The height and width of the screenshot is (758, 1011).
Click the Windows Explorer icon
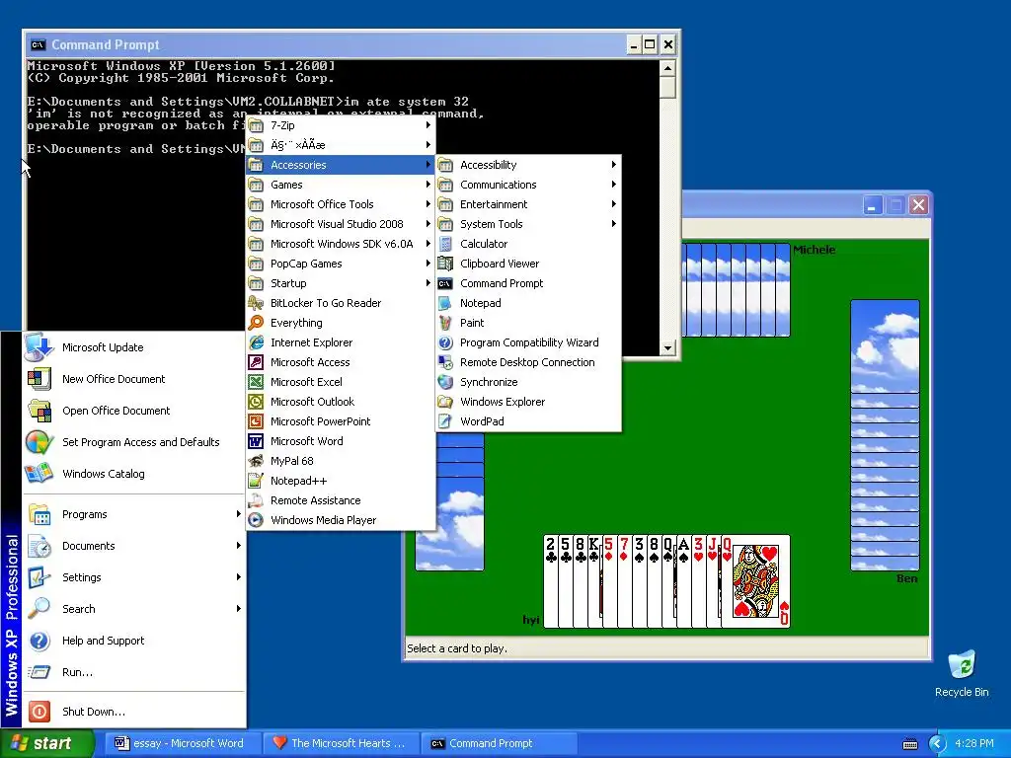pos(445,403)
